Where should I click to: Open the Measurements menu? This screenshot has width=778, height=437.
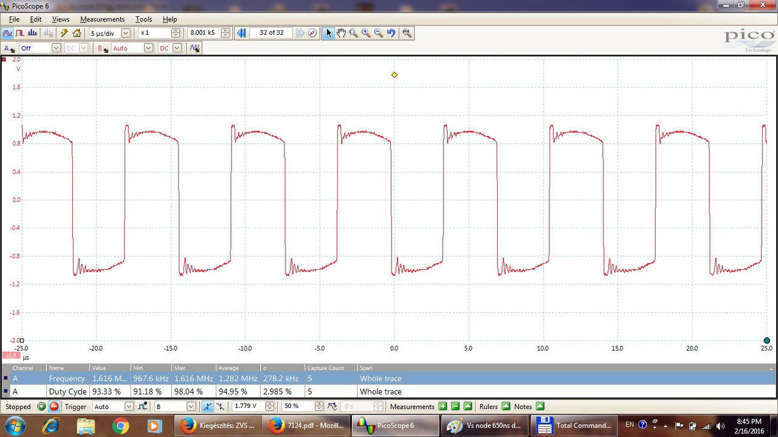[102, 19]
